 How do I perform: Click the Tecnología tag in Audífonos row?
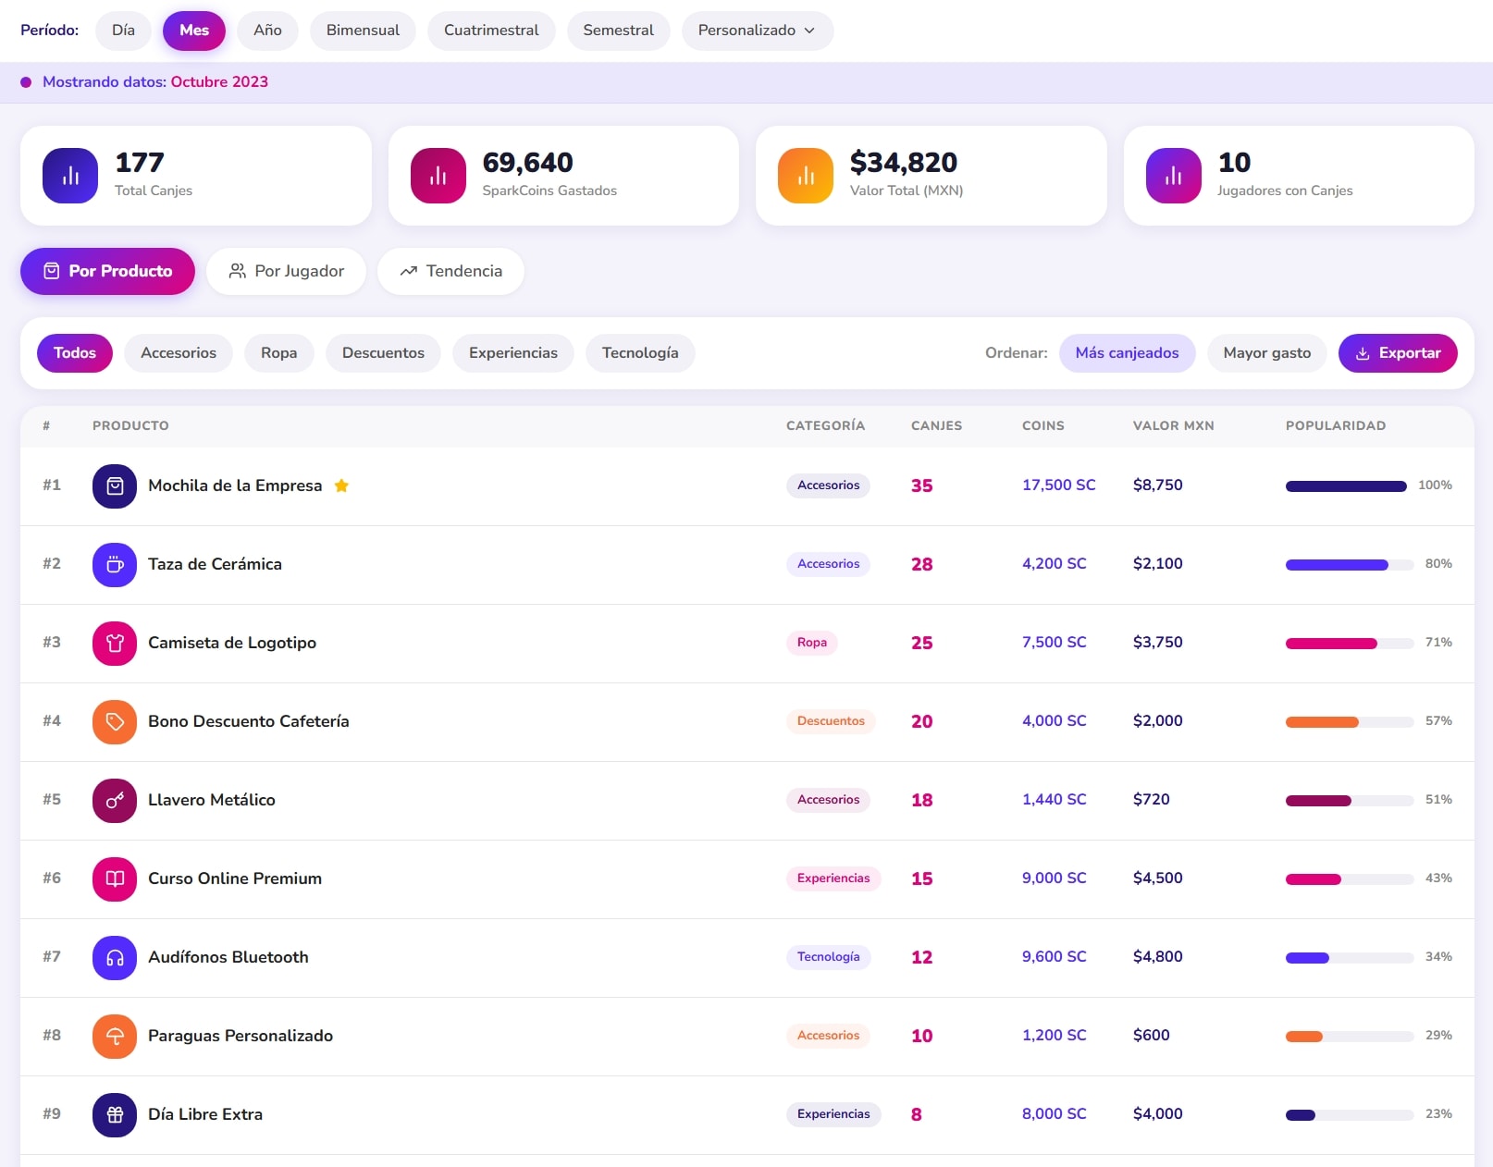coord(829,957)
